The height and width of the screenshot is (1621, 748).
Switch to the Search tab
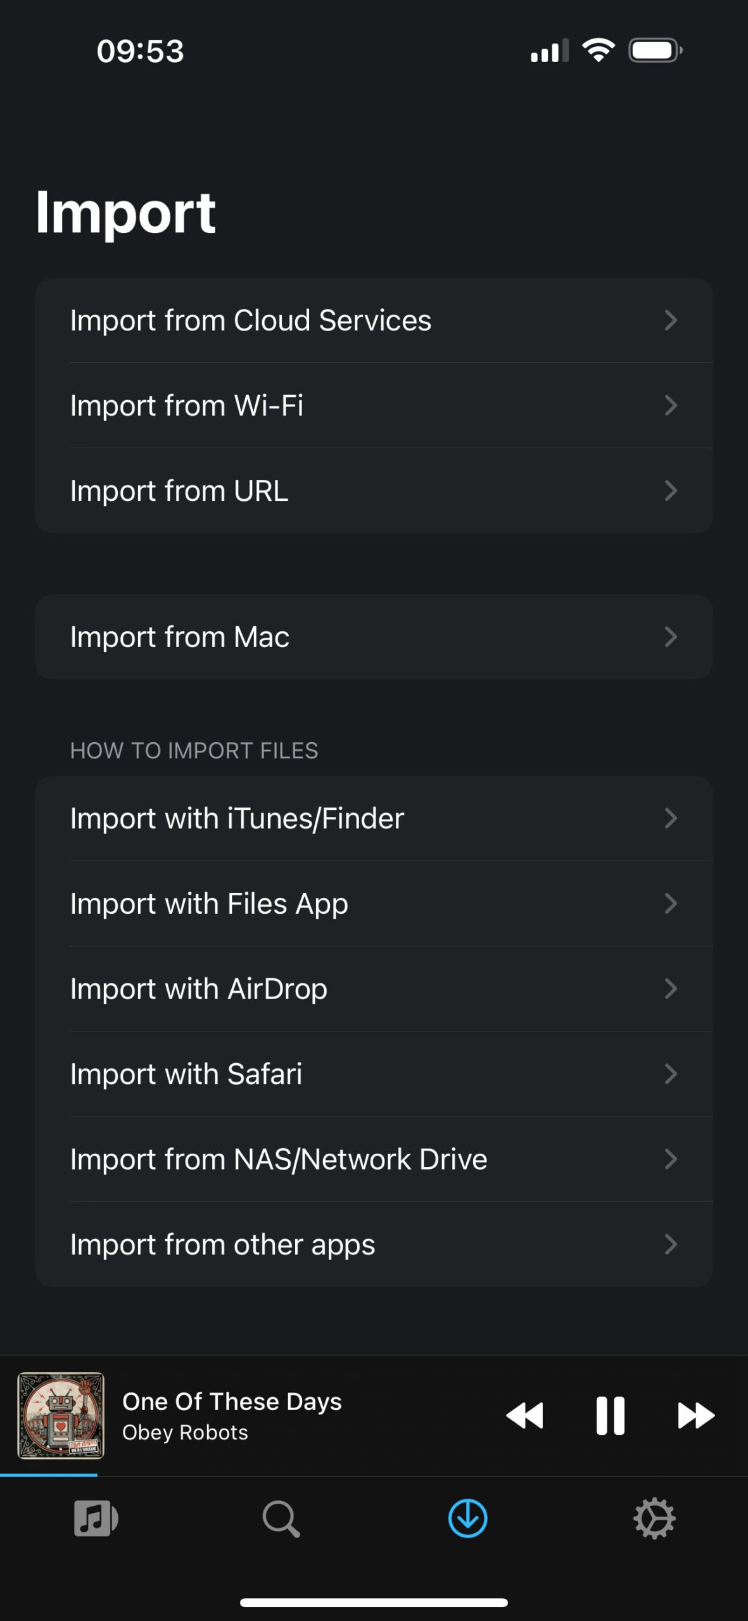click(281, 1518)
